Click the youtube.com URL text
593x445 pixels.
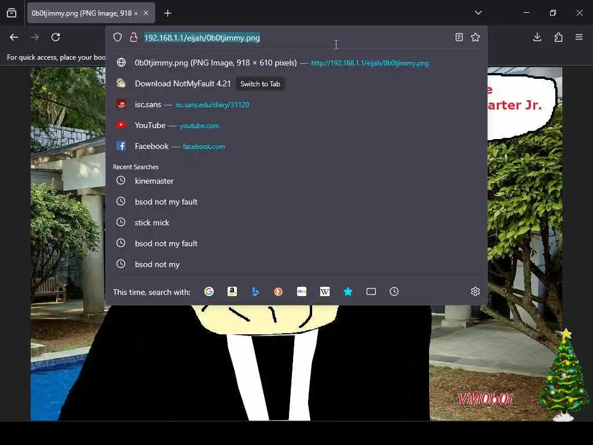(199, 126)
